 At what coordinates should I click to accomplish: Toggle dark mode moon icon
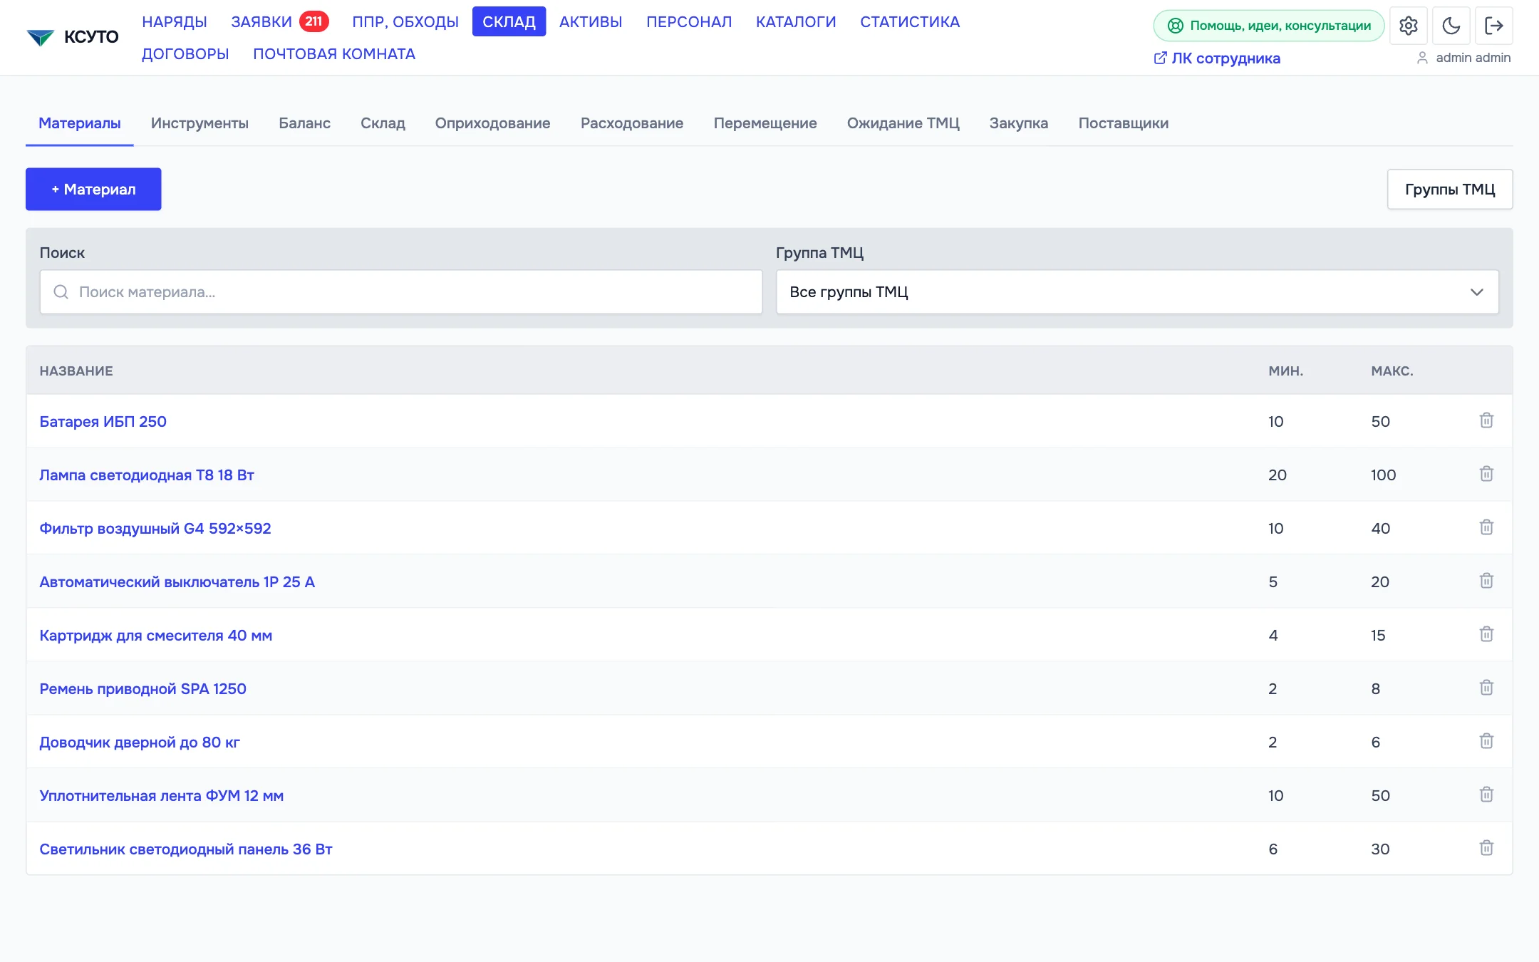1451,26
